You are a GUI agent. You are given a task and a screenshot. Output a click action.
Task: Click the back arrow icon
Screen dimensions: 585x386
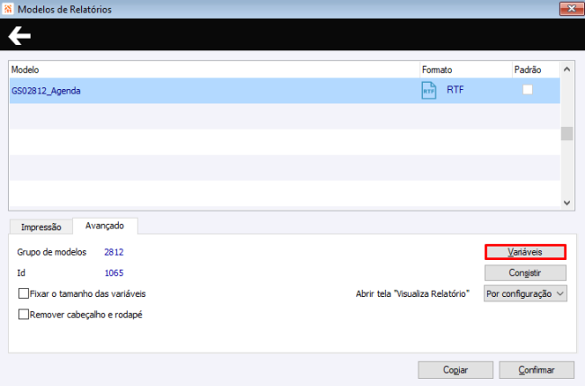point(20,35)
